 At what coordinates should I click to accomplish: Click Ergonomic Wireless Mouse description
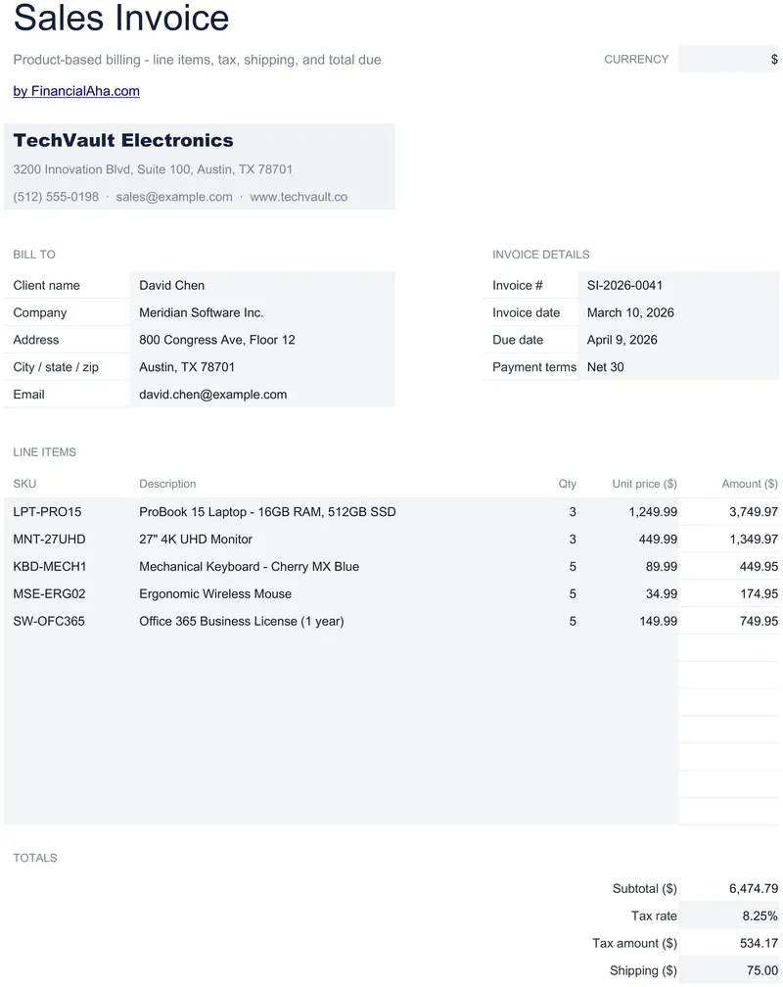pos(215,593)
